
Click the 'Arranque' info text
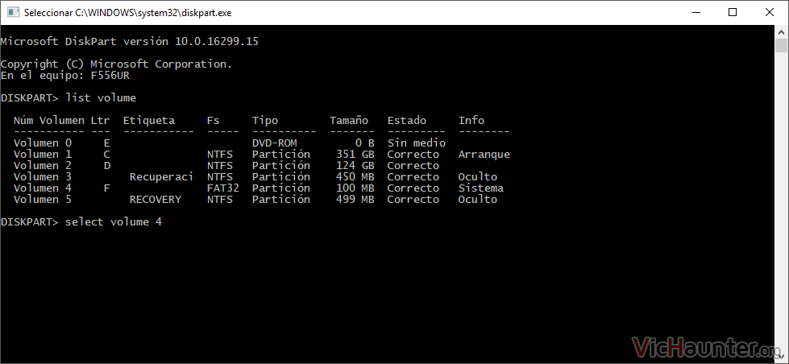tap(484, 155)
